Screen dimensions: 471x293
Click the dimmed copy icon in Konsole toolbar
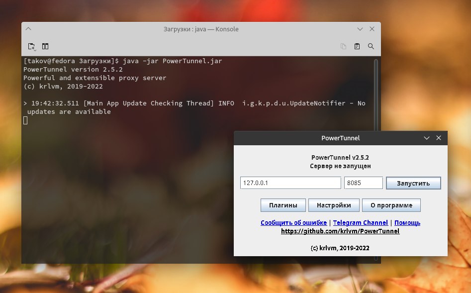click(x=343, y=46)
